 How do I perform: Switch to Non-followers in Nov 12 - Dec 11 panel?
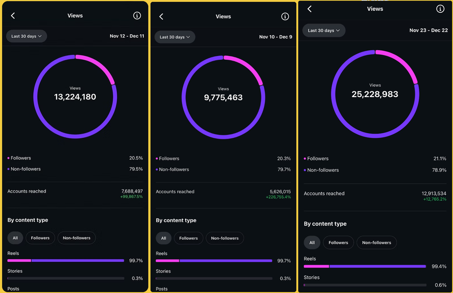(77, 238)
